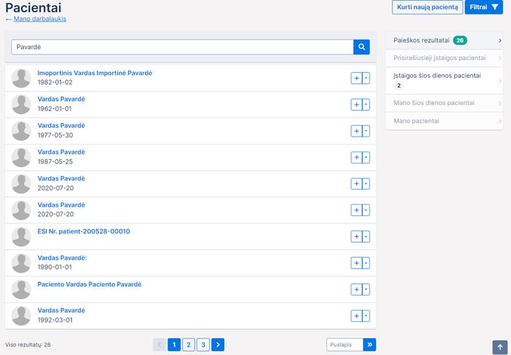Click plus icon for patient born 1962-01-01
The width and height of the screenshot is (511, 355).
(356, 105)
